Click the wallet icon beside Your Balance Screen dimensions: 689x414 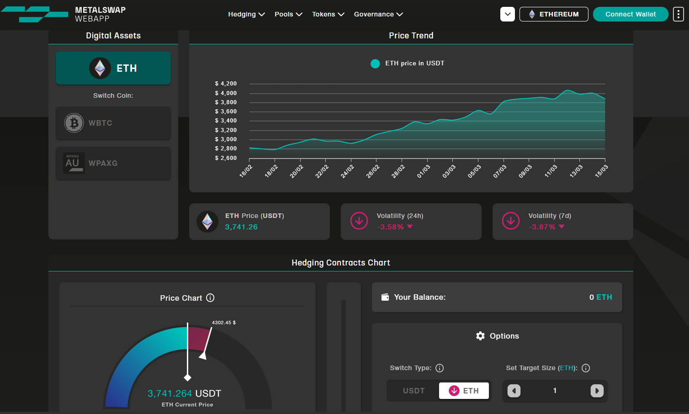[385, 297]
